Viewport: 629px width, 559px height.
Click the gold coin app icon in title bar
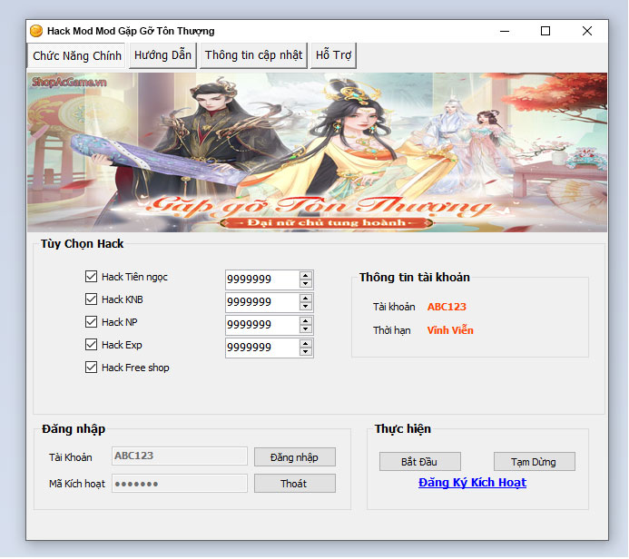[x=36, y=31]
